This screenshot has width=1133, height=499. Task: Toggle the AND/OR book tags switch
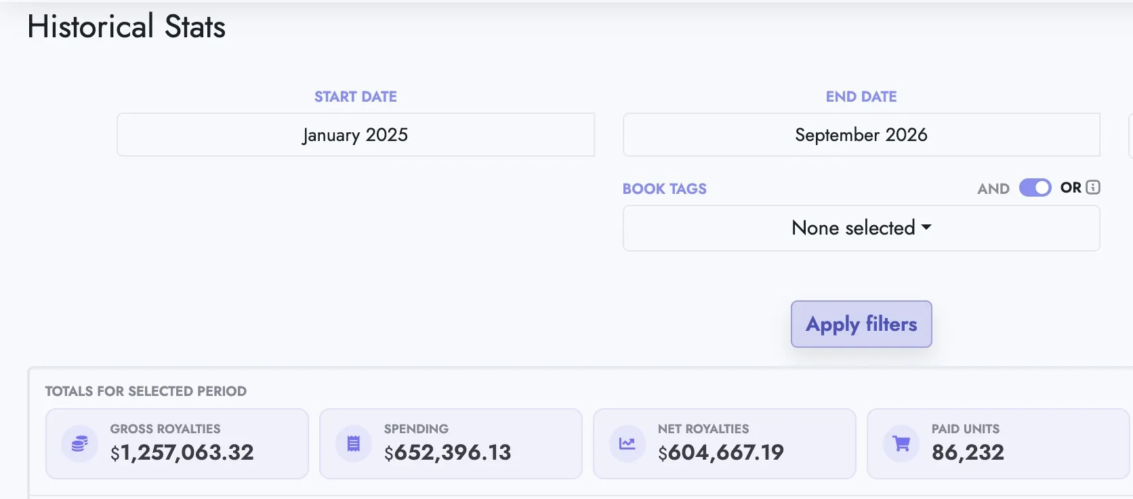[x=1035, y=188]
